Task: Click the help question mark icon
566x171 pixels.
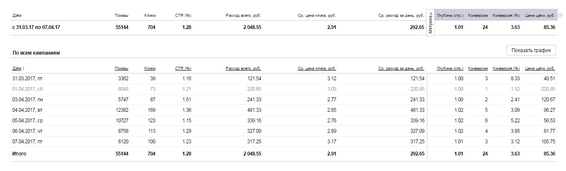Action: tap(560, 16)
